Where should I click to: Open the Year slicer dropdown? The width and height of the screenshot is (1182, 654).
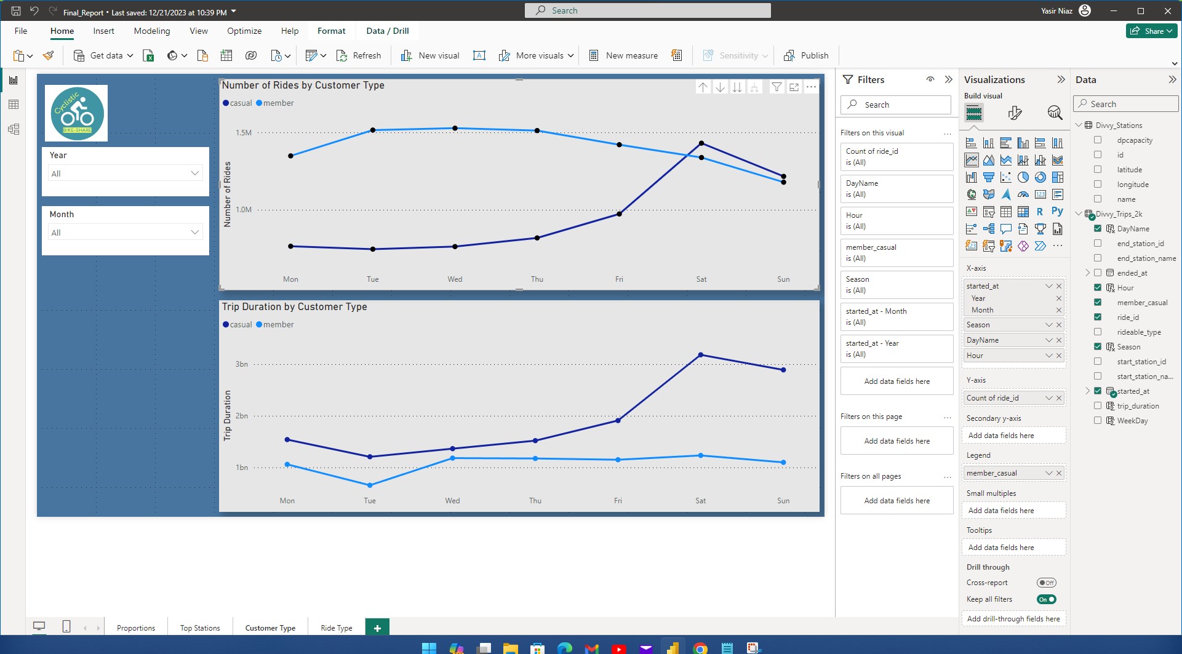point(126,173)
